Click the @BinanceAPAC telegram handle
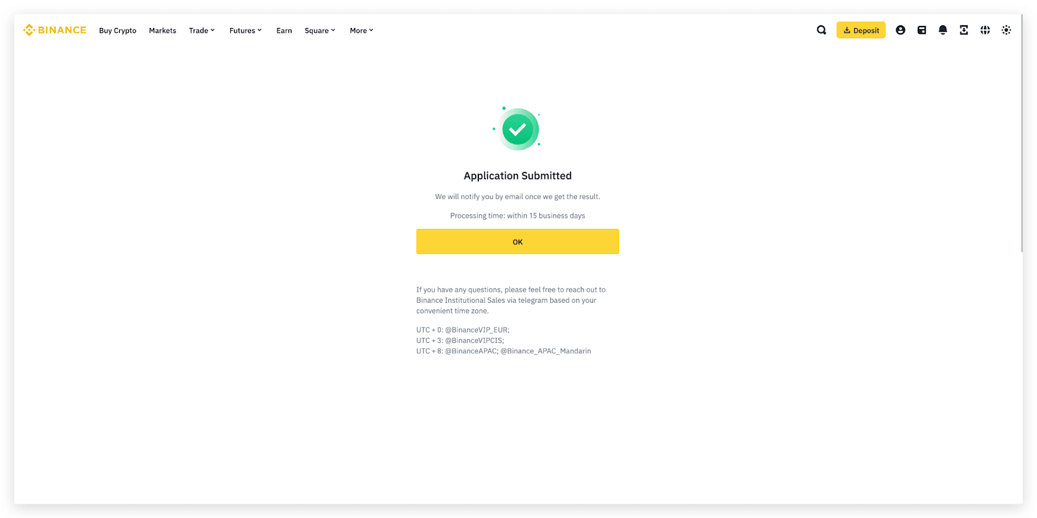This screenshot has width=1037, height=518. click(x=471, y=351)
